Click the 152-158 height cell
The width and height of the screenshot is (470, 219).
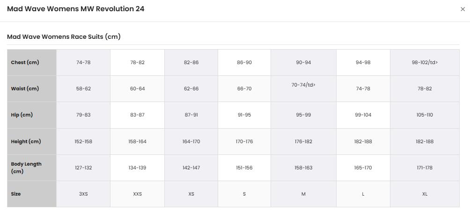click(83, 141)
